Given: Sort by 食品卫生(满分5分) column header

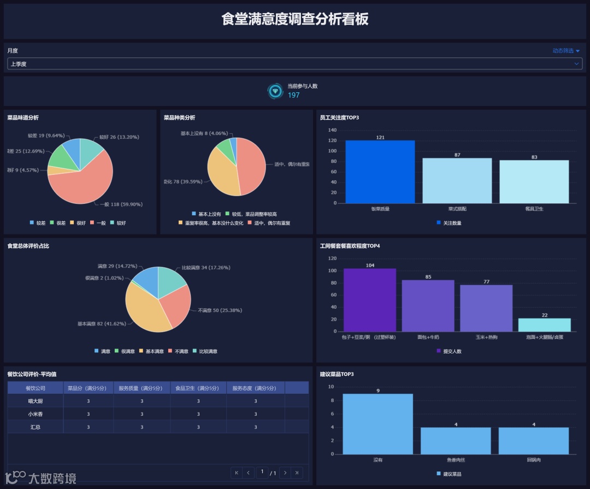Looking at the screenshot, I should tap(197, 388).
